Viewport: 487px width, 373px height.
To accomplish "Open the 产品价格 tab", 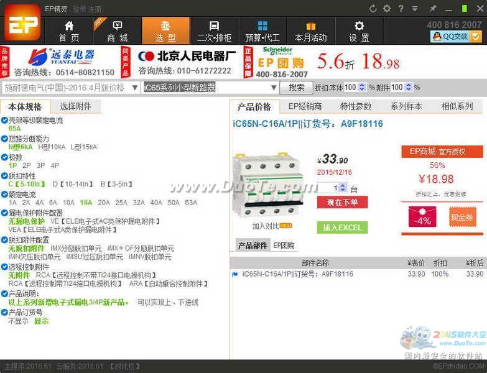I will (x=254, y=107).
